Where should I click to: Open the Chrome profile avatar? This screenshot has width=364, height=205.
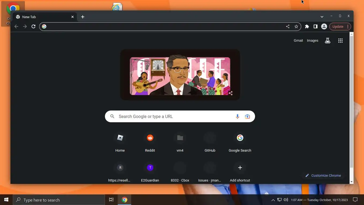point(324,26)
